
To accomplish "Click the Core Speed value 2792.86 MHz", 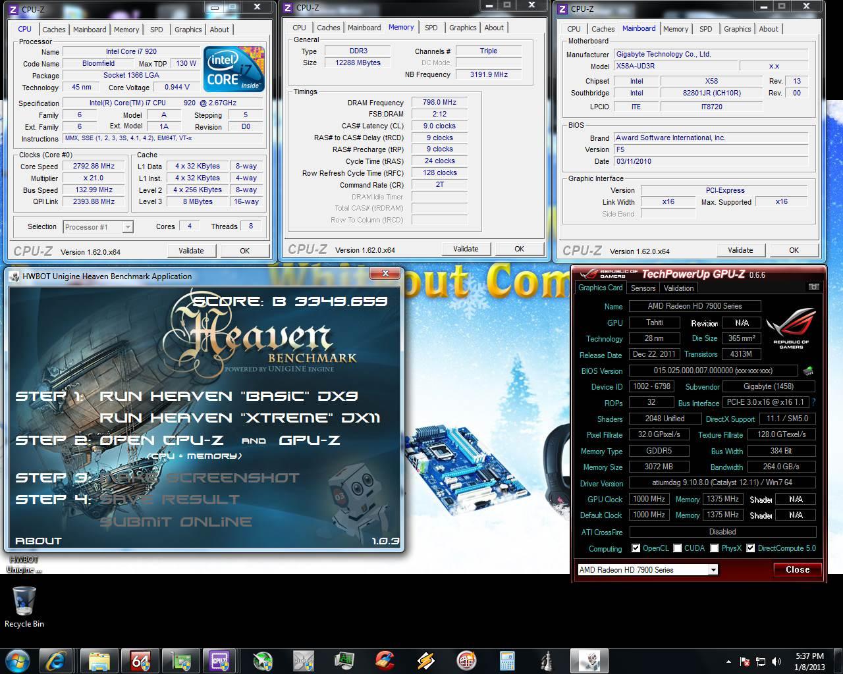I will coord(95,167).
